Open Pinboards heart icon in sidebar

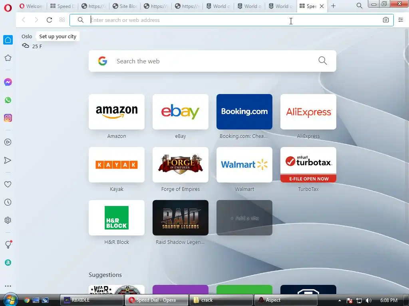[8, 184]
